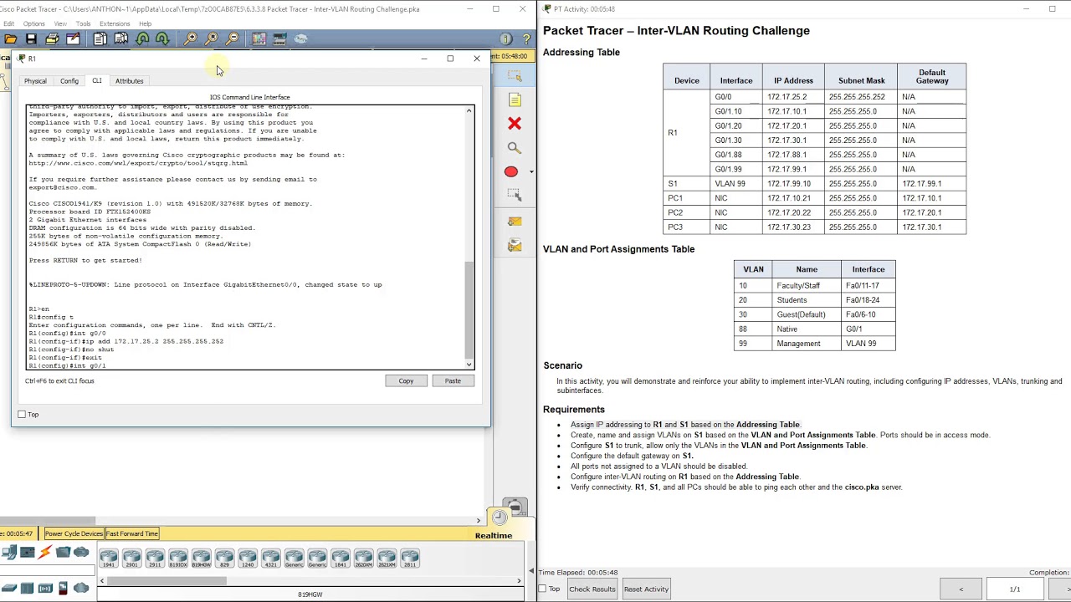
Task: Click Fast Forward Time button
Action: click(132, 533)
